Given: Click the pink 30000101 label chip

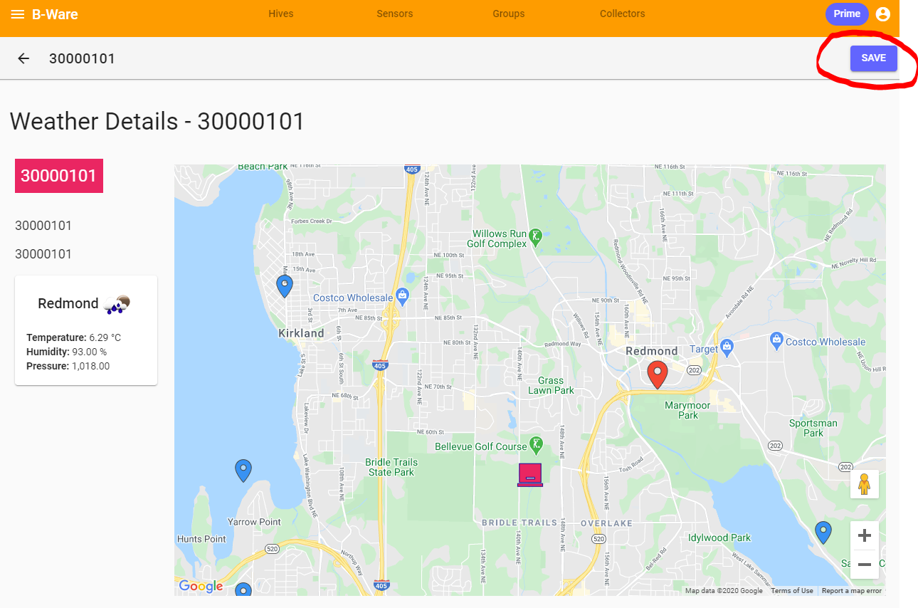Looking at the screenshot, I should coord(59,176).
